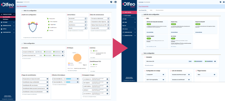Expand the FILTRAGE sidebar menu
This screenshot has width=225, height=101.
pyautogui.click(x=5, y=22)
